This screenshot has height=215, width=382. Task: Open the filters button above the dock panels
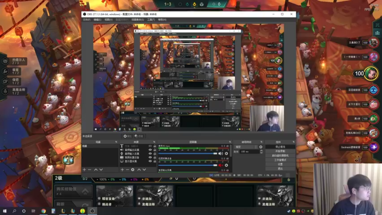click(x=139, y=136)
